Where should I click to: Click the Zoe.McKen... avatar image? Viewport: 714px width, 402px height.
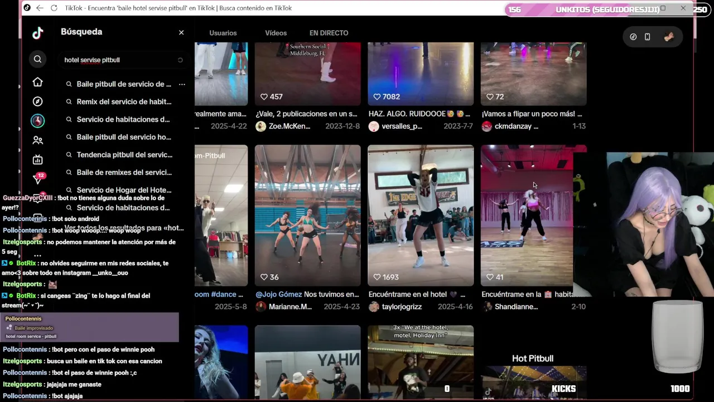tap(260, 126)
